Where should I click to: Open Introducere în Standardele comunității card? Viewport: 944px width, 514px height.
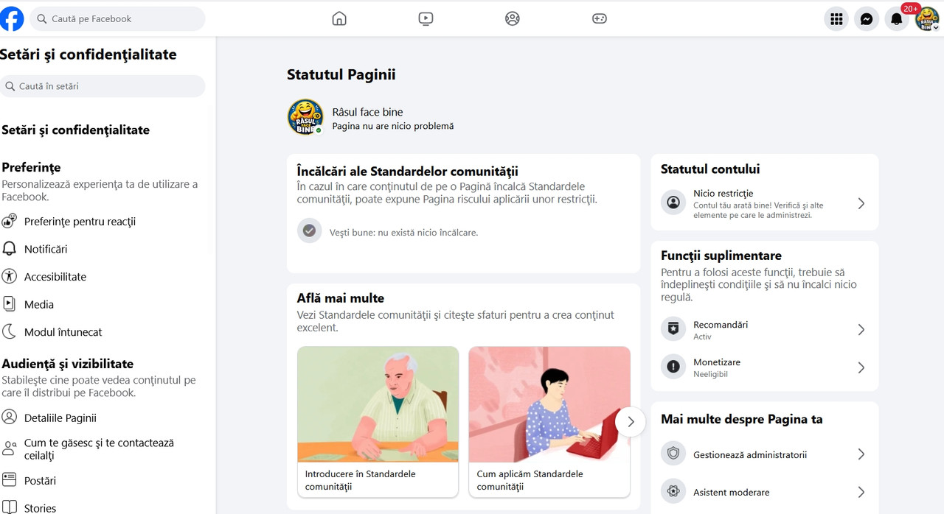pos(378,422)
